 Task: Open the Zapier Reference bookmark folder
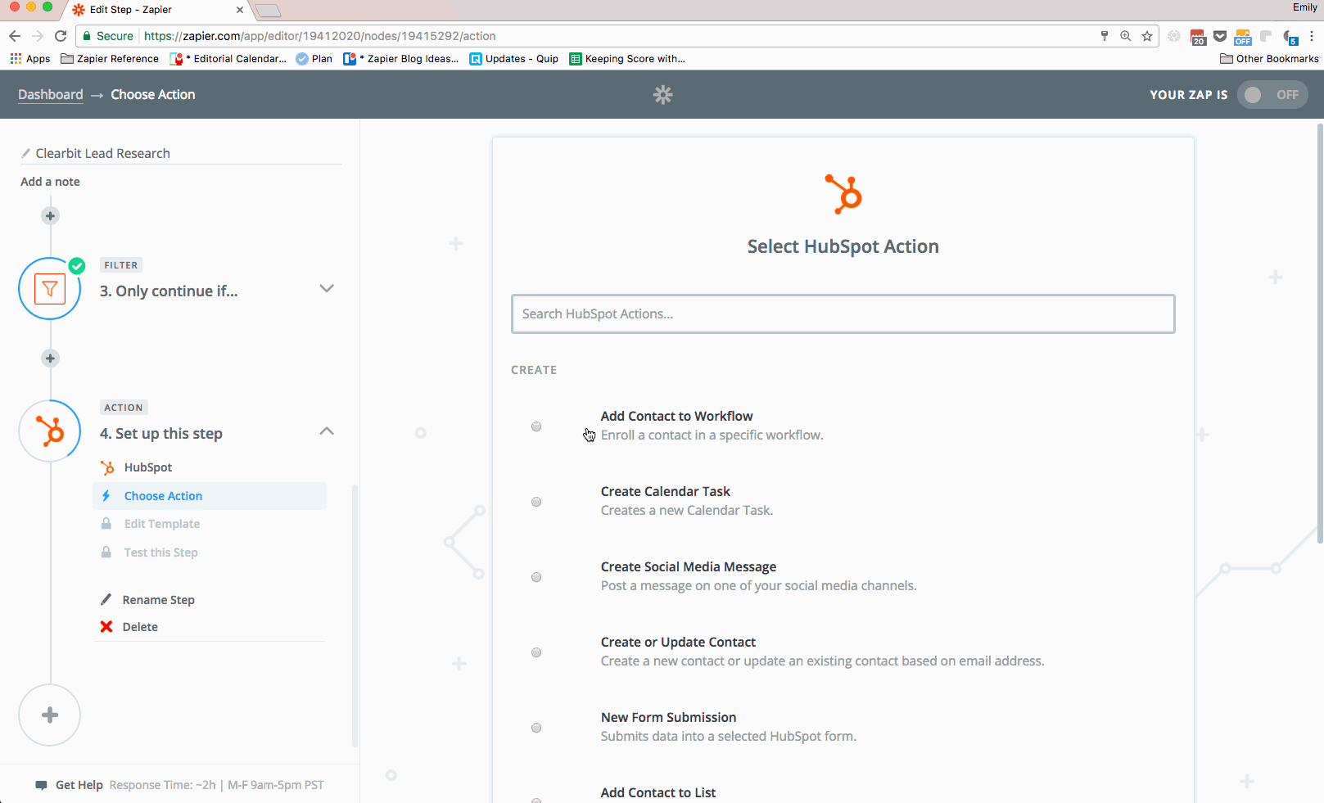pos(110,59)
